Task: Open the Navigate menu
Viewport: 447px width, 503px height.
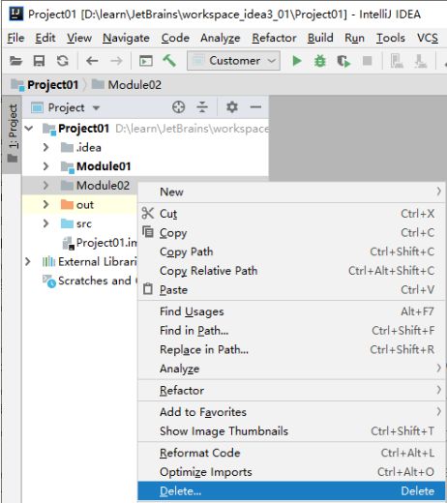Action: pos(126,38)
